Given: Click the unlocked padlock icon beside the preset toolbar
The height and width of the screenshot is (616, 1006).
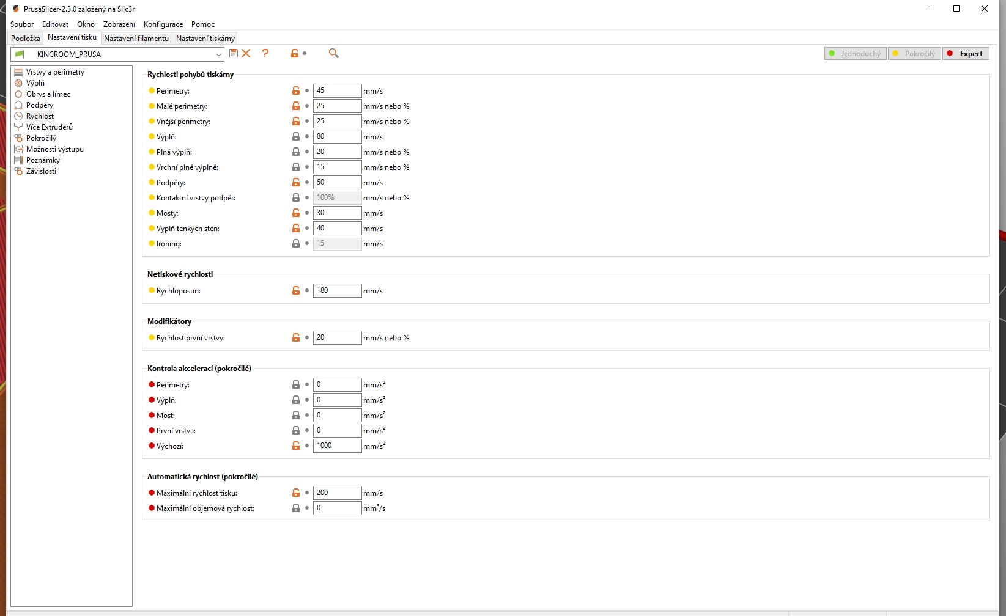Looking at the screenshot, I should tap(295, 54).
